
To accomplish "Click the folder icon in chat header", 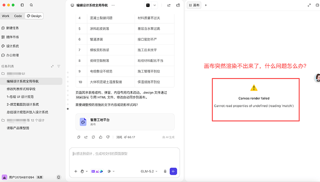I will click(x=178, y=5).
